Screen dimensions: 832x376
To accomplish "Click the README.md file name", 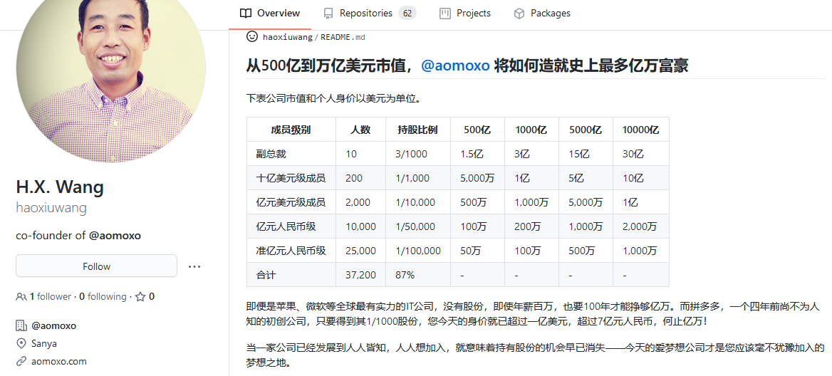I will pyautogui.click(x=343, y=37).
